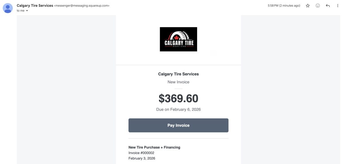Click Invoice #000002 number
This screenshot has height=164, width=345.
tap(141, 153)
